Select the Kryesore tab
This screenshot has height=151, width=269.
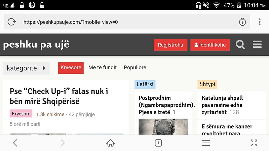point(71,68)
